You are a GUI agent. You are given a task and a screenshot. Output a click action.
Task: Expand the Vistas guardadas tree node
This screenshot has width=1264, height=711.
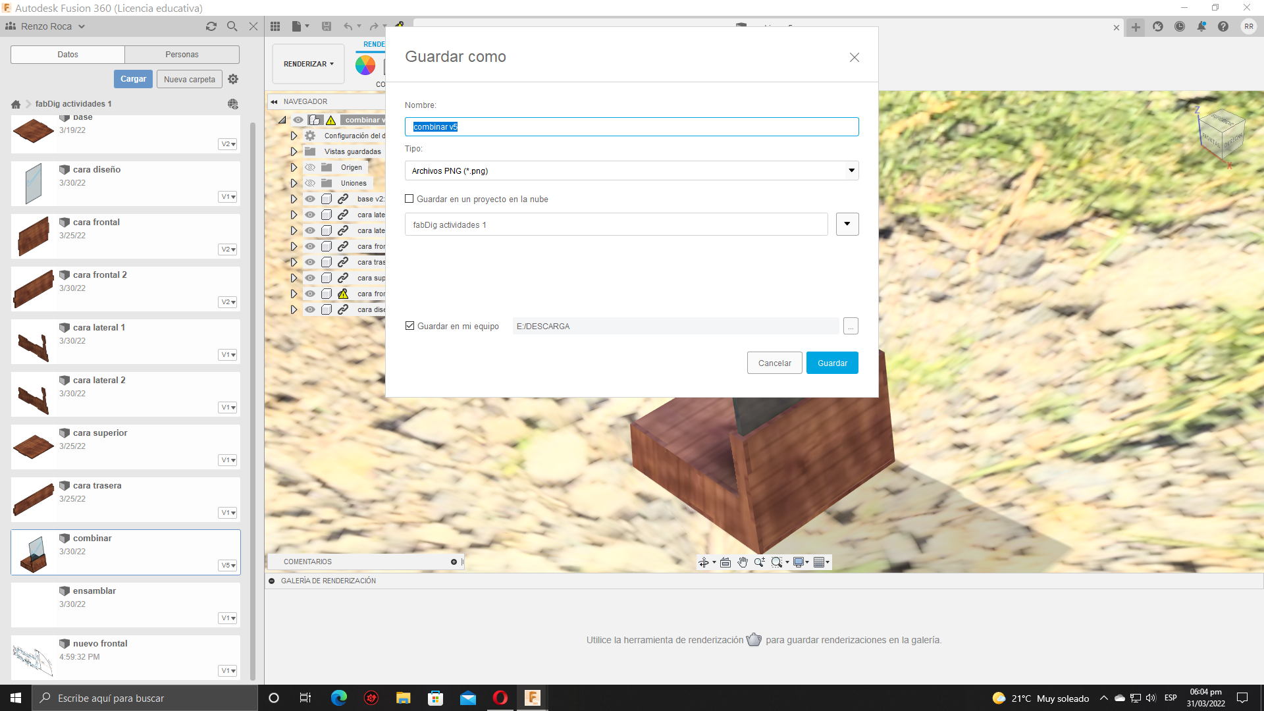[x=294, y=151]
